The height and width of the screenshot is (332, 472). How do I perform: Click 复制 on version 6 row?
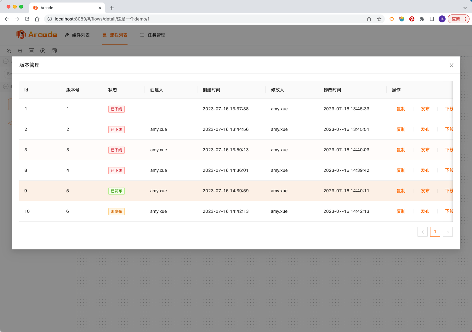pos(401,211)
